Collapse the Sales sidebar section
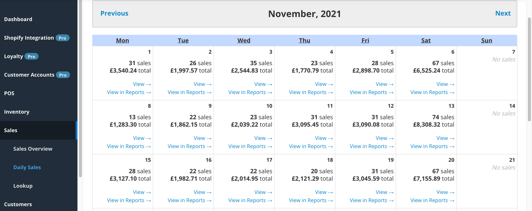This screenshot has width=532, height=211. coord(11,130)
